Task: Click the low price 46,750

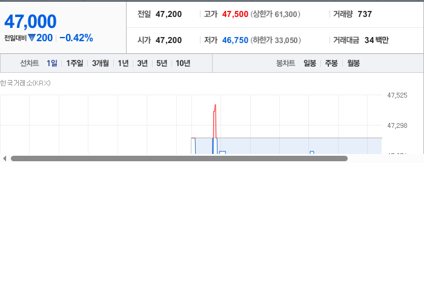Action: [x=235, y=40]
